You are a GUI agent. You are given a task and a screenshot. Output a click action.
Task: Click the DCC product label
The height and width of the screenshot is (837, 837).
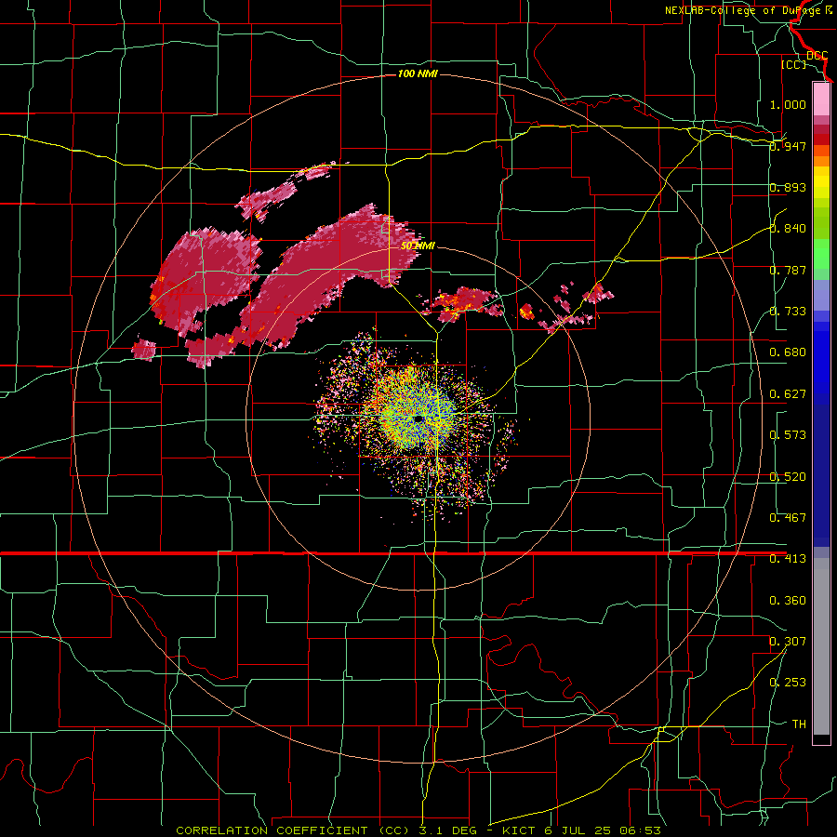click(x=817, y=56)
